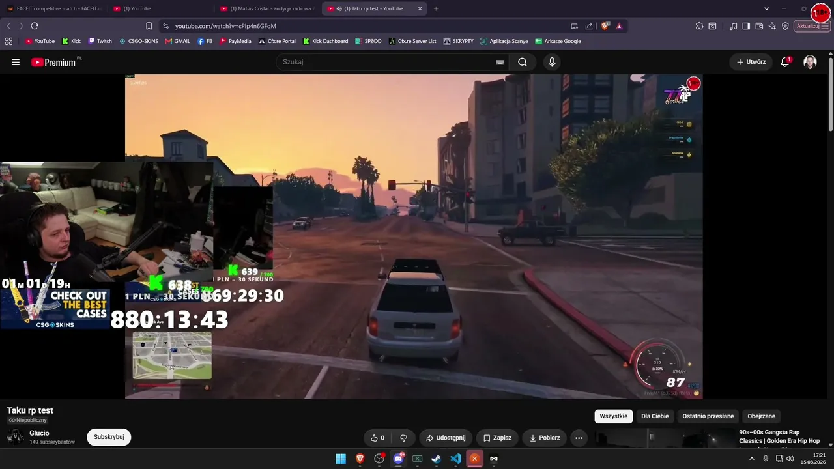Screen dimensions: 834x469
Task: Dislike the video with thumbs down
Action: (403, 438)
